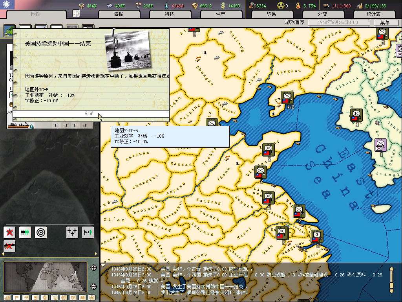Zoom out the minimap with minus button
The width and height of the screenshot is (402, 302).
pyautogui.click(x=93, y=286)
